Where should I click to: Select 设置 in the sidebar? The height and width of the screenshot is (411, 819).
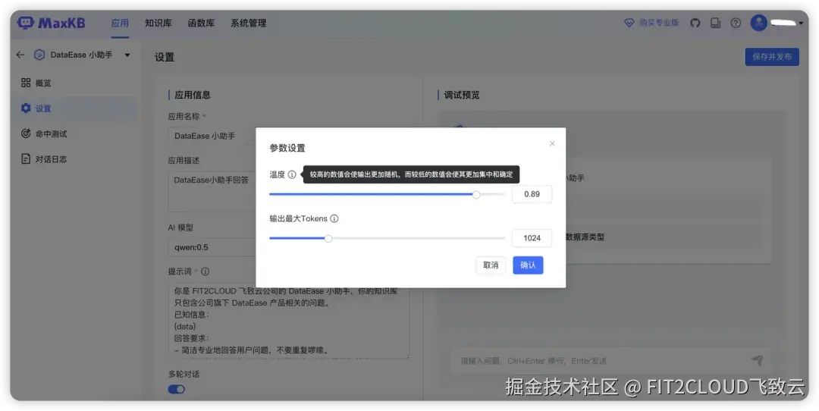76,108
